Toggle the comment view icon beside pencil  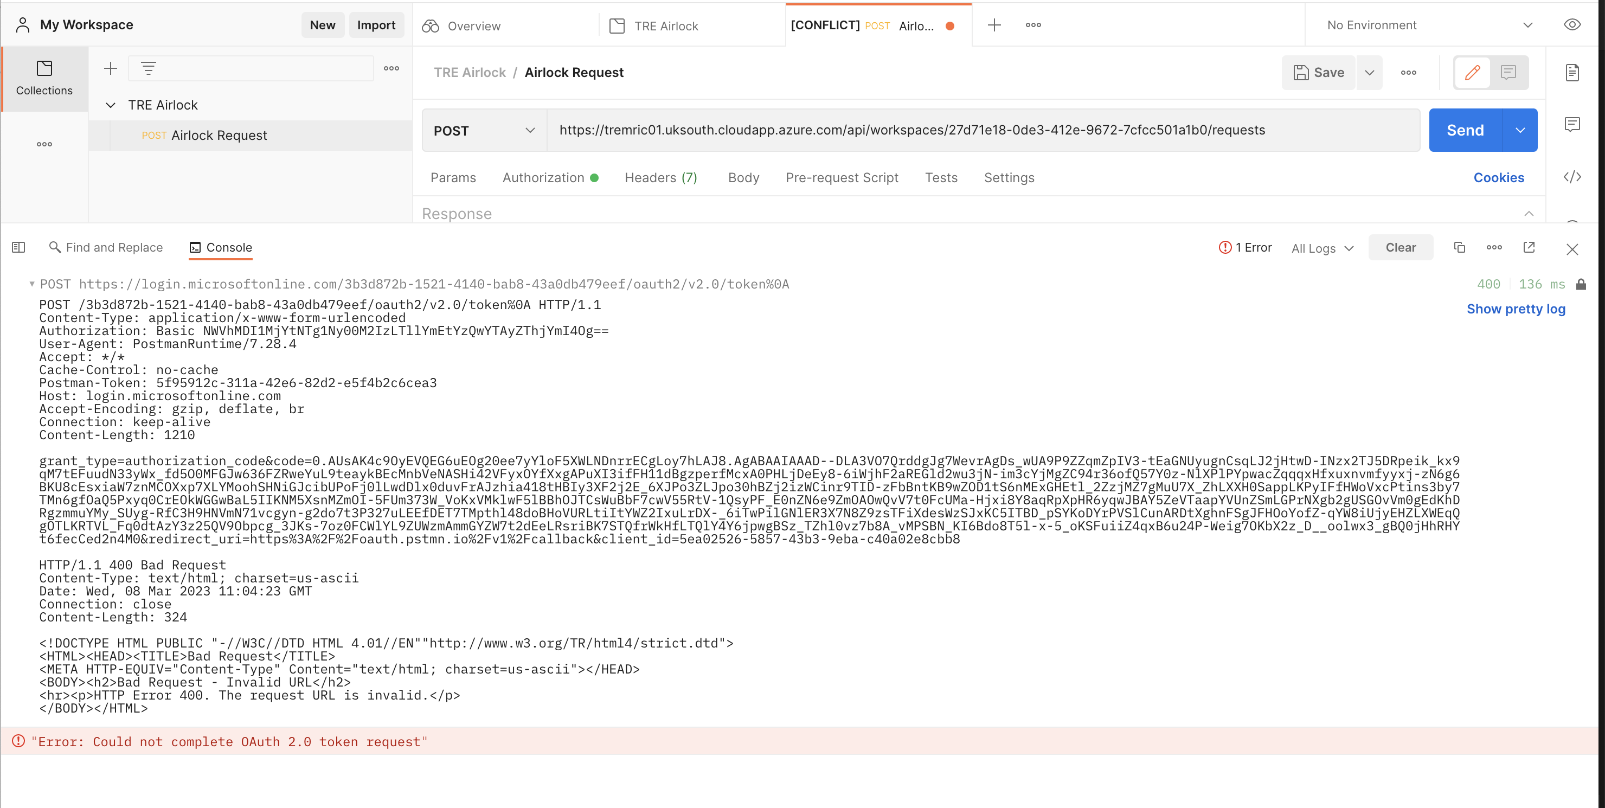[x=1508, y=73]
